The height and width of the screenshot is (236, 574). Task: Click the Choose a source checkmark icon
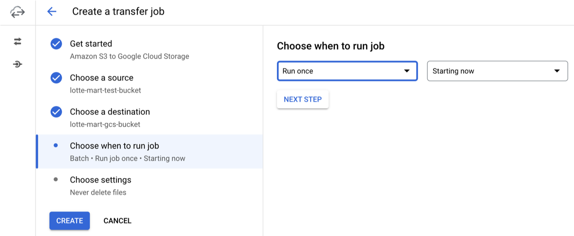[x=56, y=78]
